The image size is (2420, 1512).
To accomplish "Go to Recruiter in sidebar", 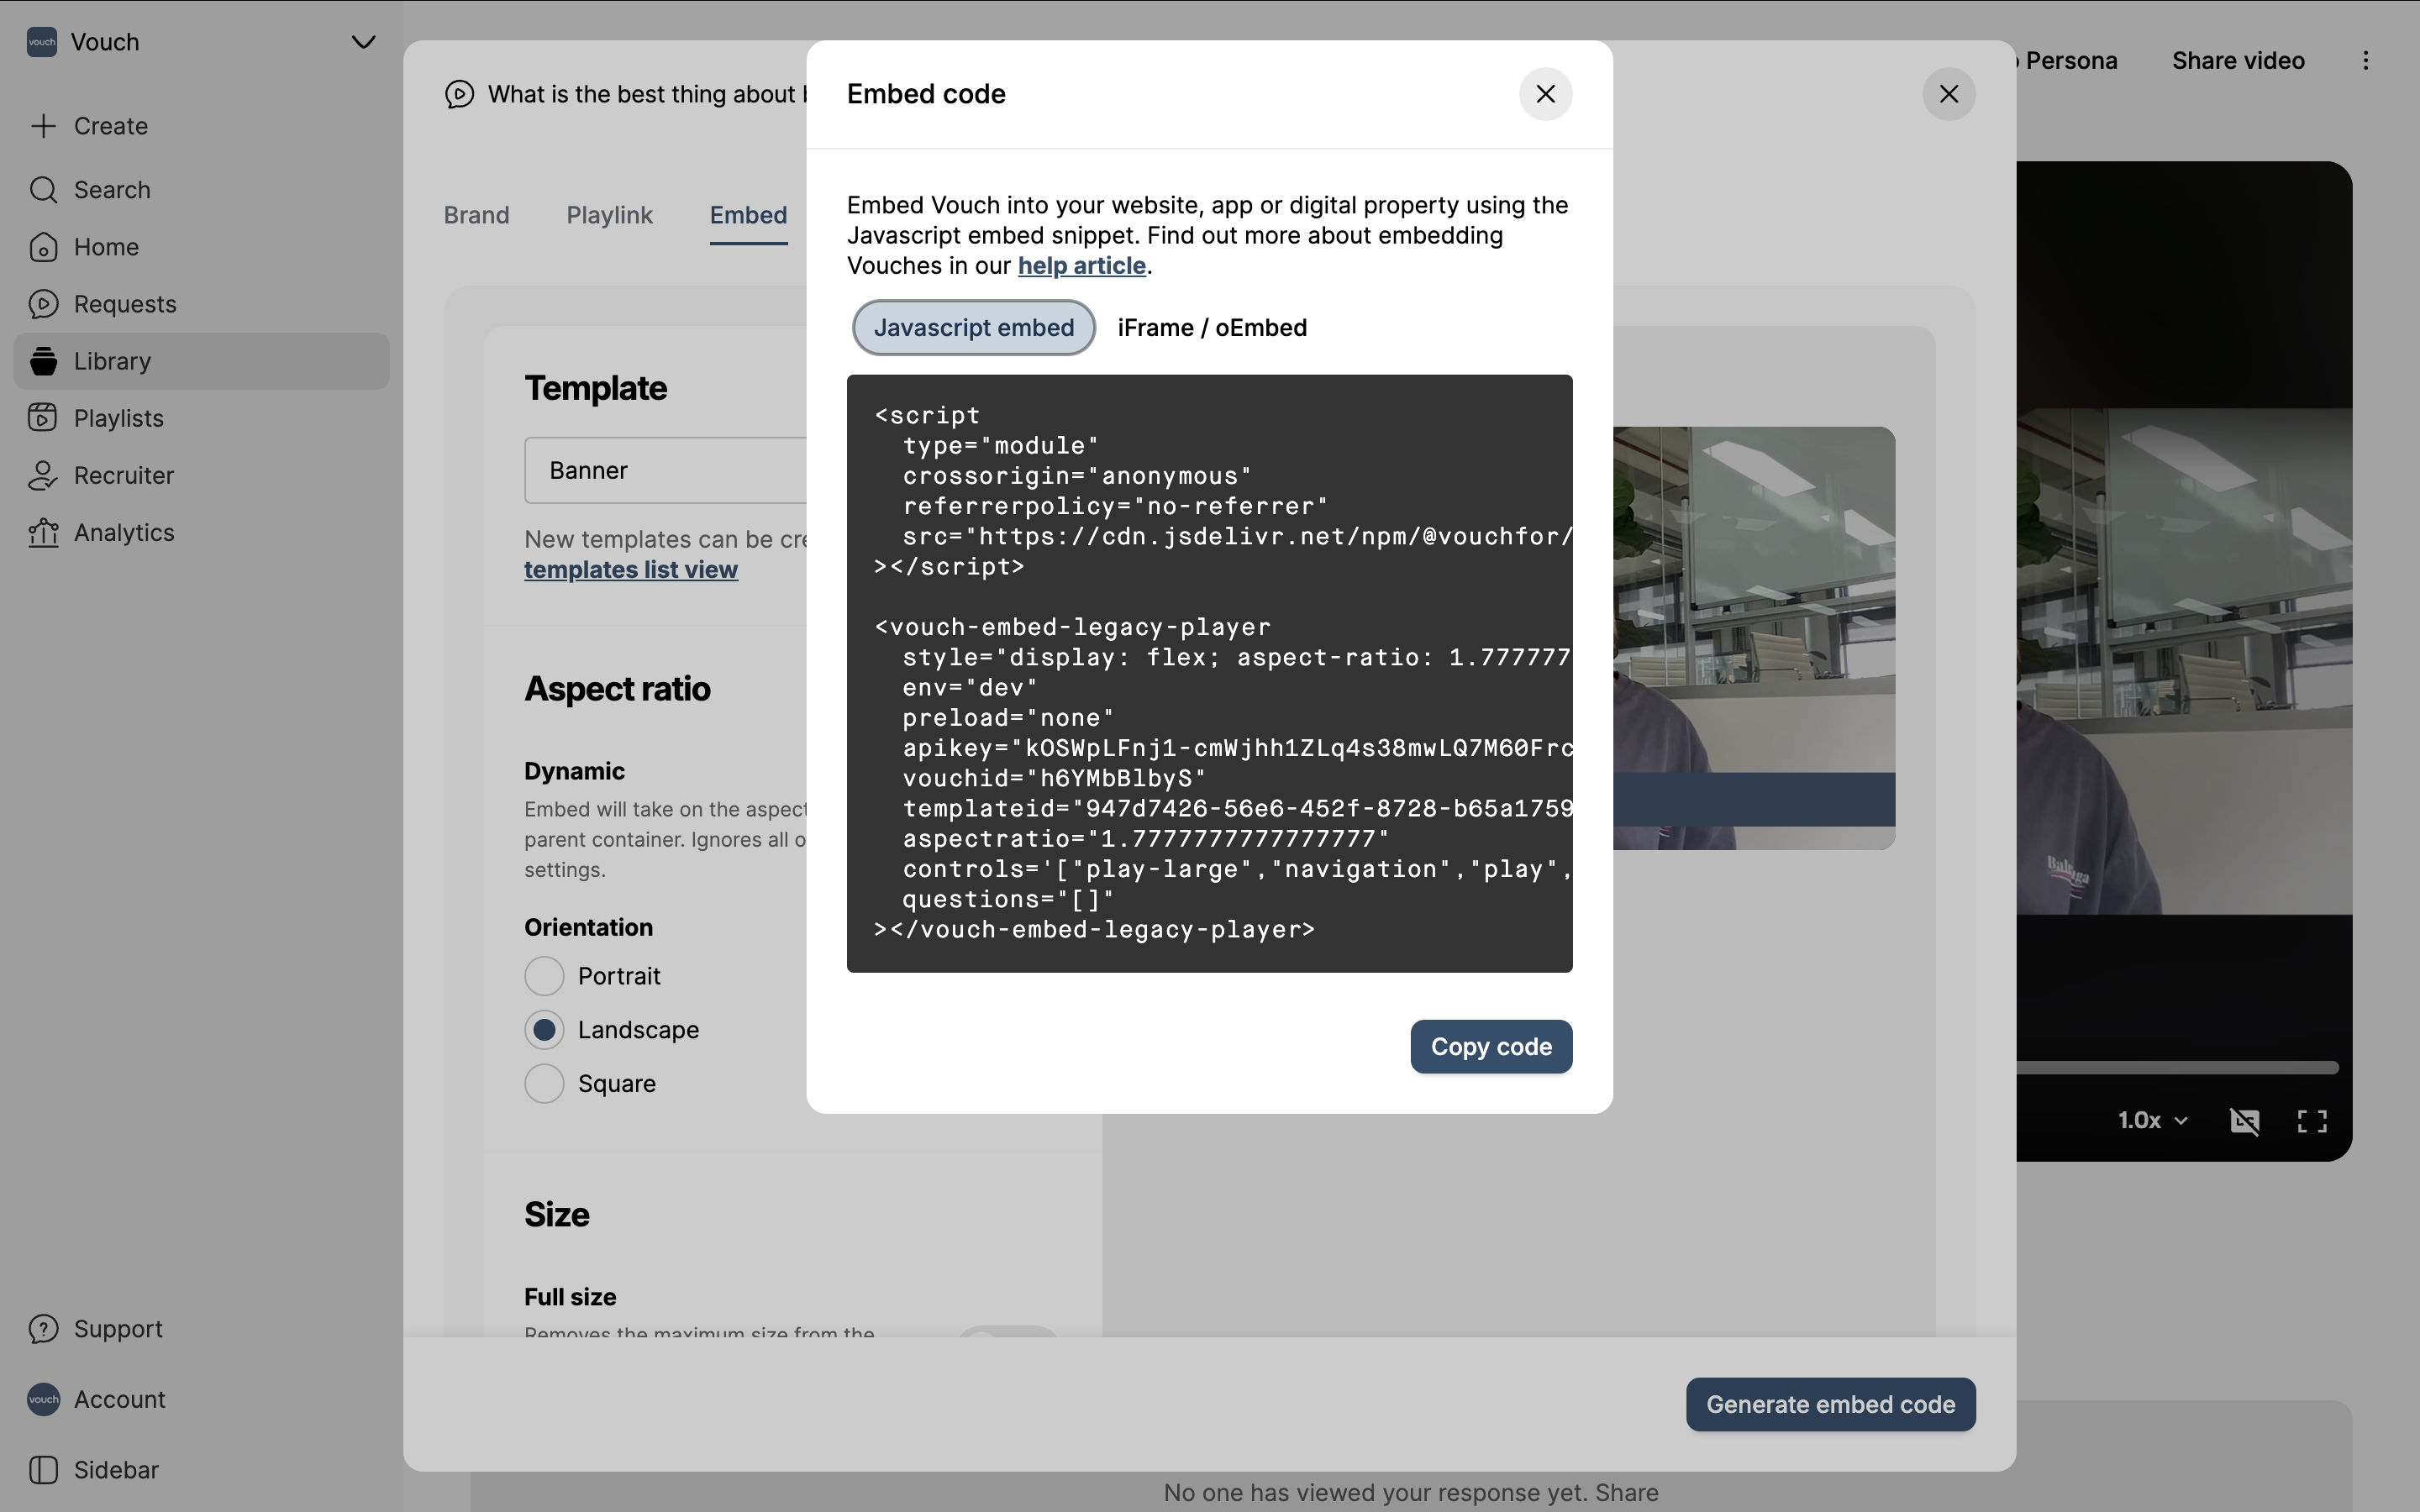I will tap(123, 475).
